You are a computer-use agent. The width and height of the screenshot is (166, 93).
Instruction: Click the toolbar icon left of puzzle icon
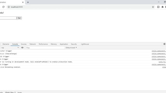158,7
